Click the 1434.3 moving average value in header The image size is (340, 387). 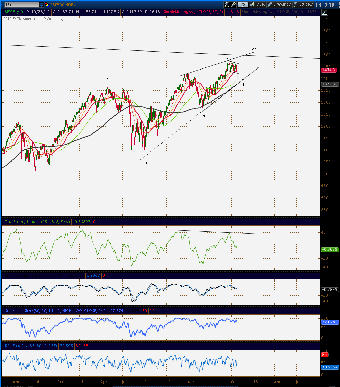(232, 12)
